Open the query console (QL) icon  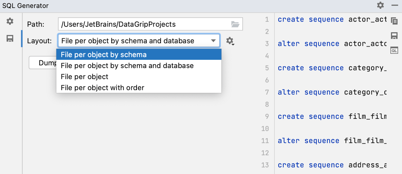(394, 50)
